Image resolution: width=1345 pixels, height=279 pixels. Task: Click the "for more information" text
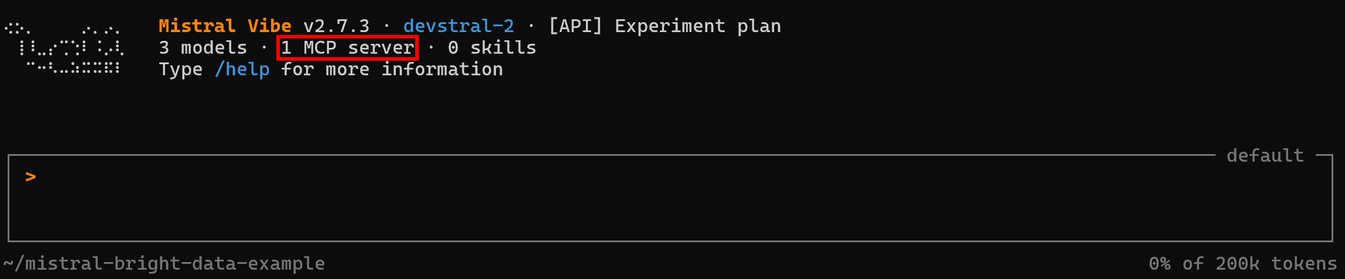[392, 69]
